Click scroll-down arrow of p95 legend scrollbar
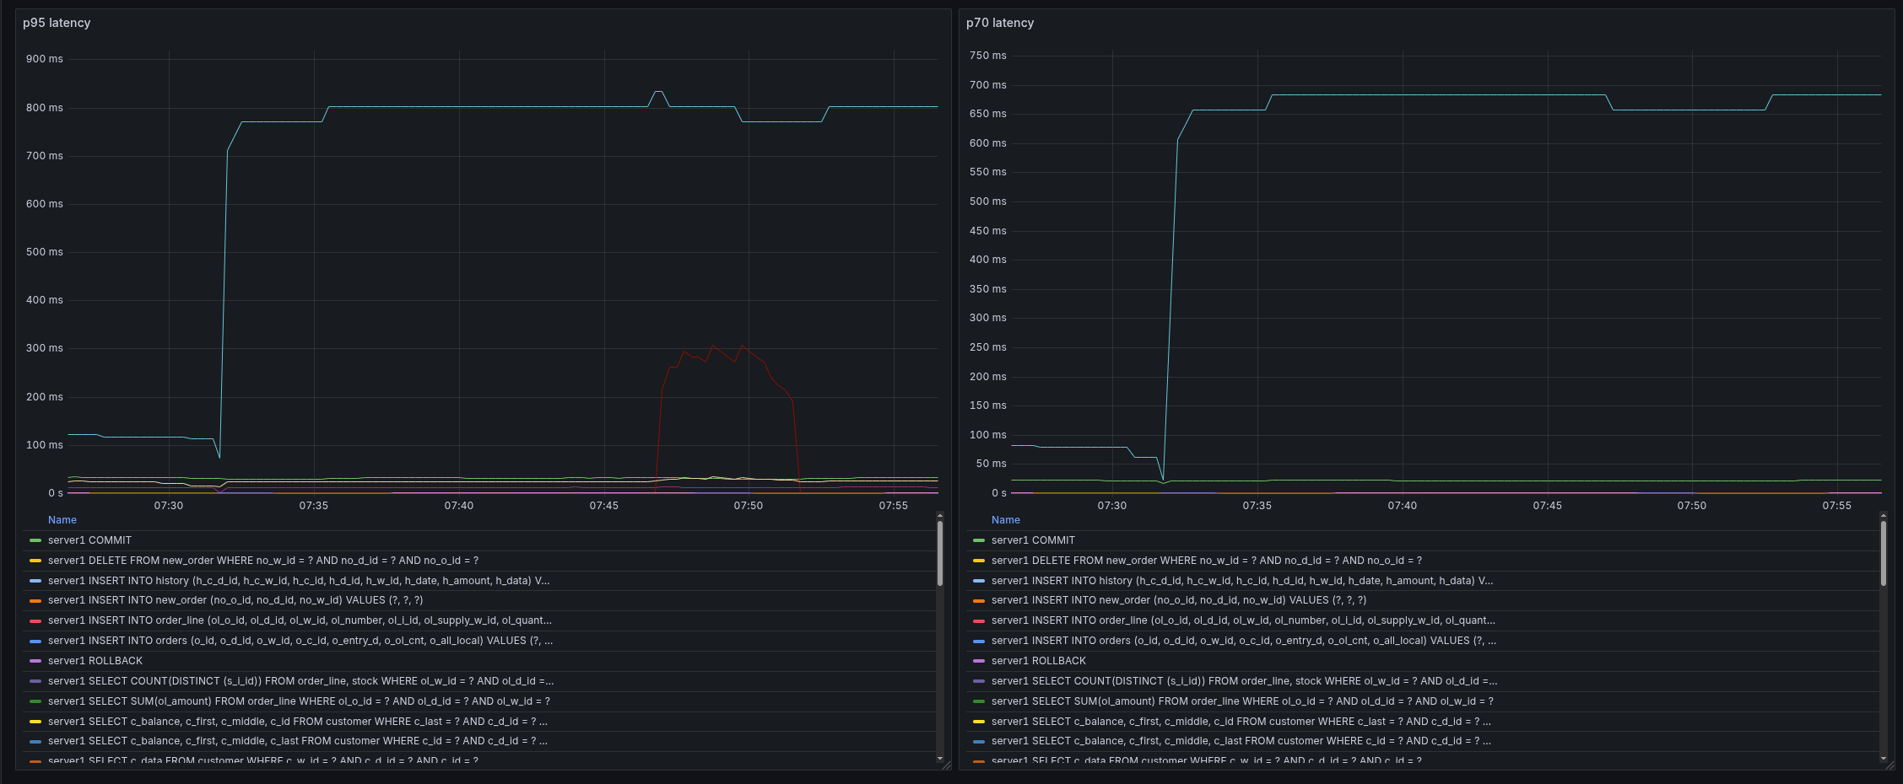The height and width of the screenshot is (784, 1903). click(x=940, y=759)
